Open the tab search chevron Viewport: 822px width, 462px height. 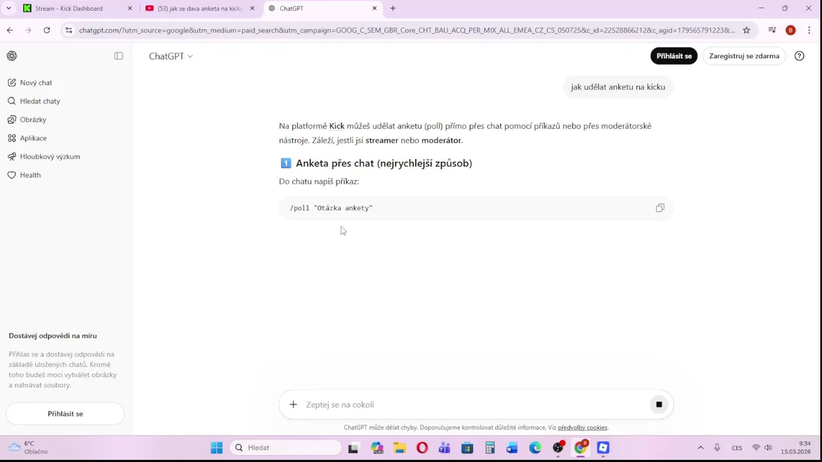[8, 8]
